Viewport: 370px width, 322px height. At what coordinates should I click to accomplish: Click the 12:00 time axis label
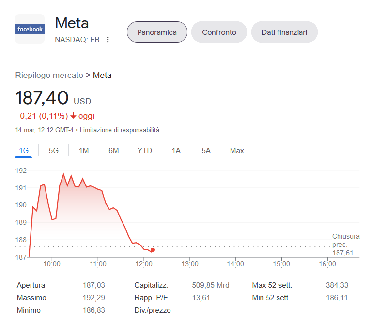(x=144, y=264)
